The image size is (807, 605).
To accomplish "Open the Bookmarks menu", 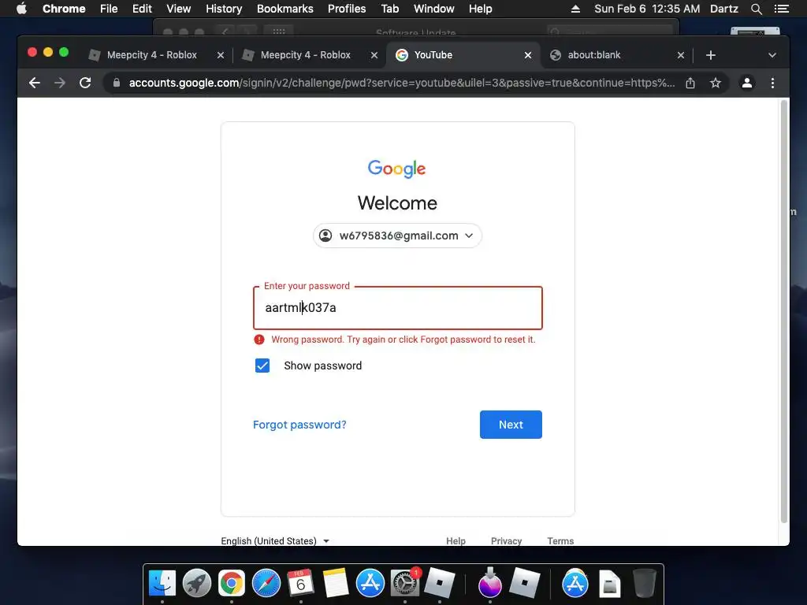I will coord(285,9).
